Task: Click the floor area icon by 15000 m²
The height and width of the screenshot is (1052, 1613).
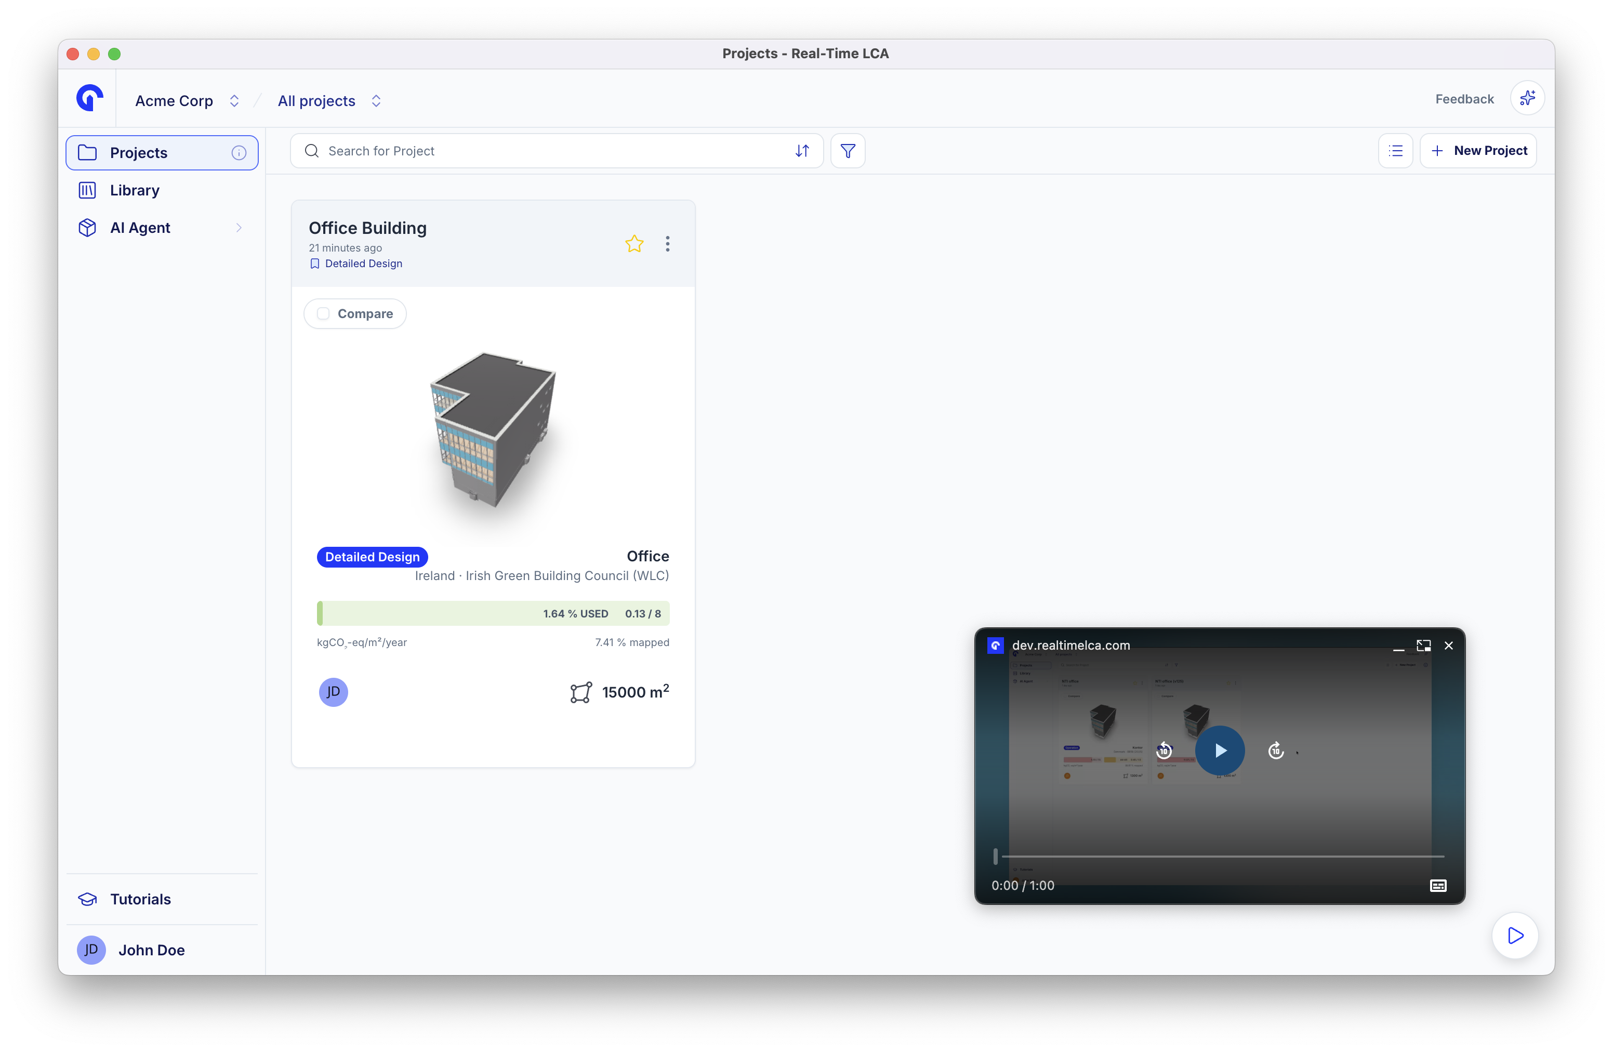Action: coord(581,692)
